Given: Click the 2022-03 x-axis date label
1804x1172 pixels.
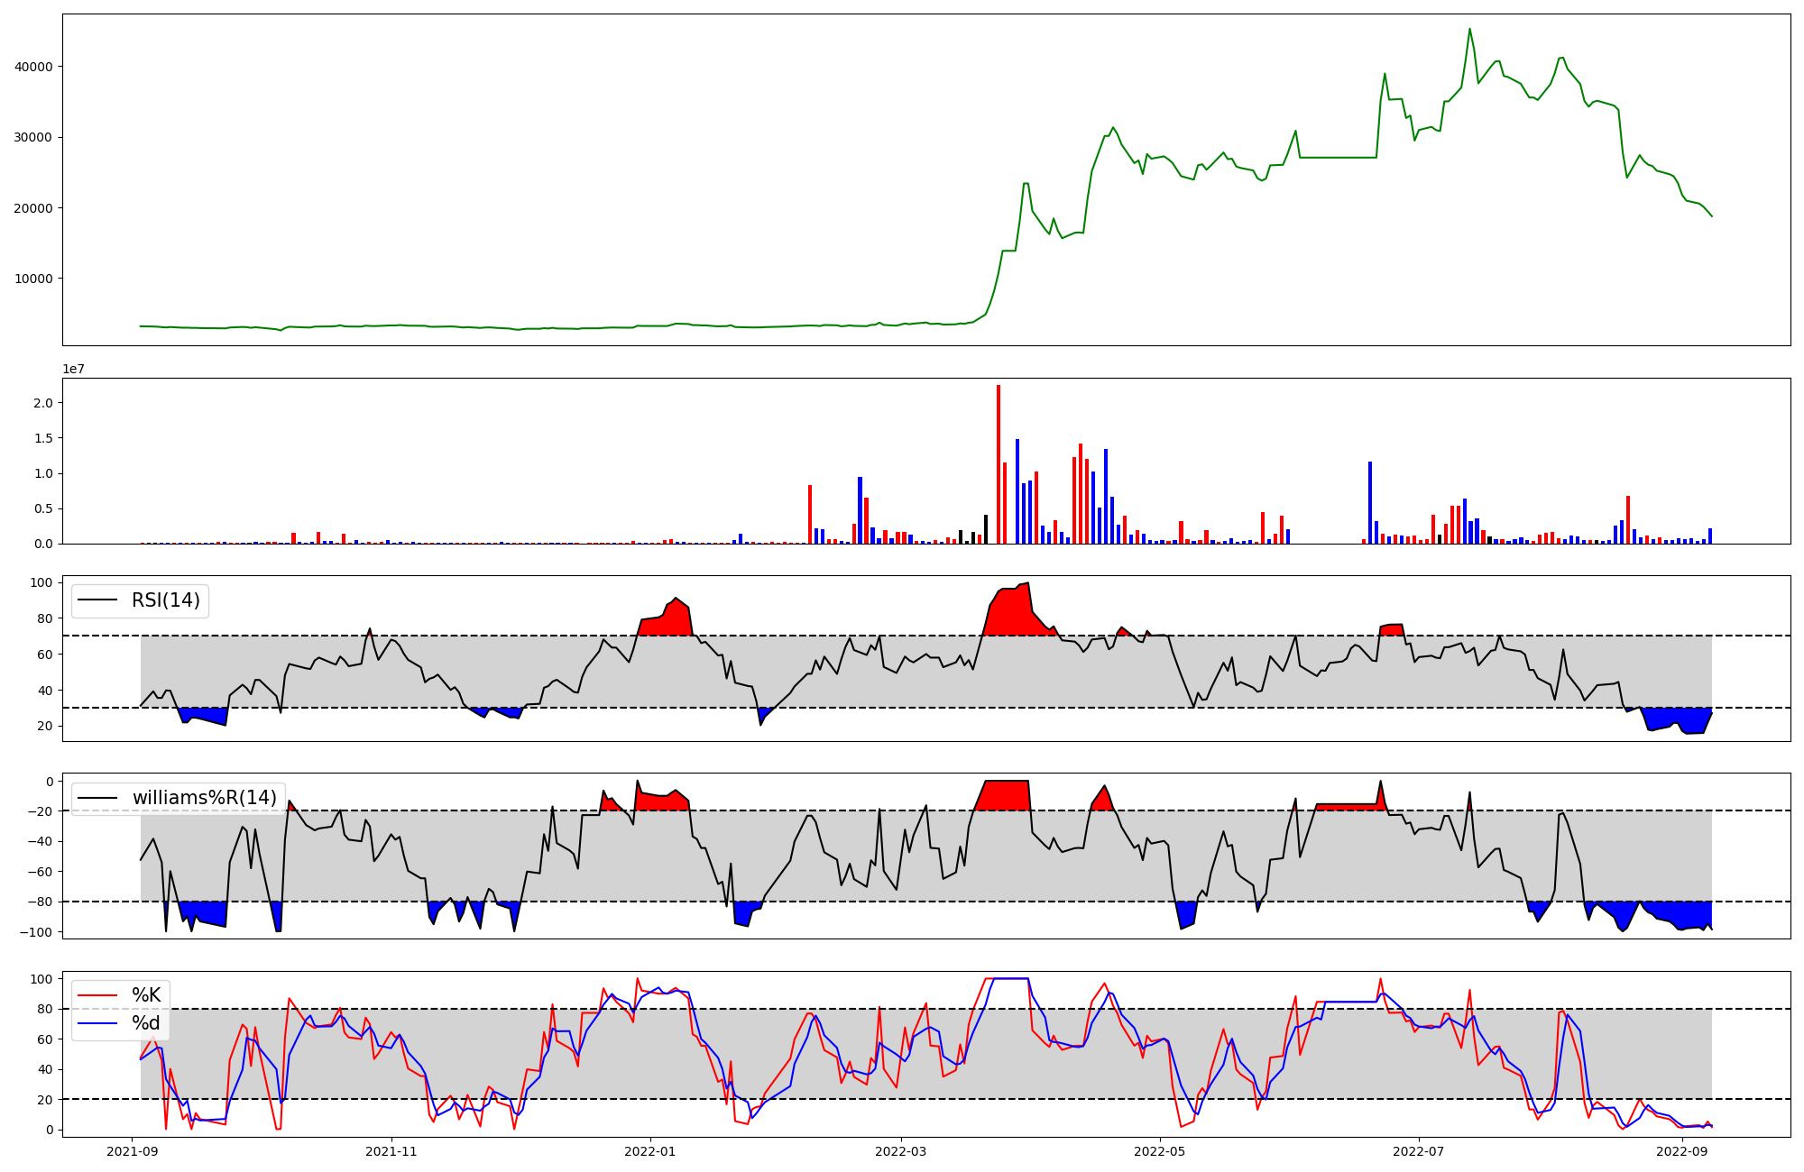Looking at the screenshot, I should [x=900, y=1151].
